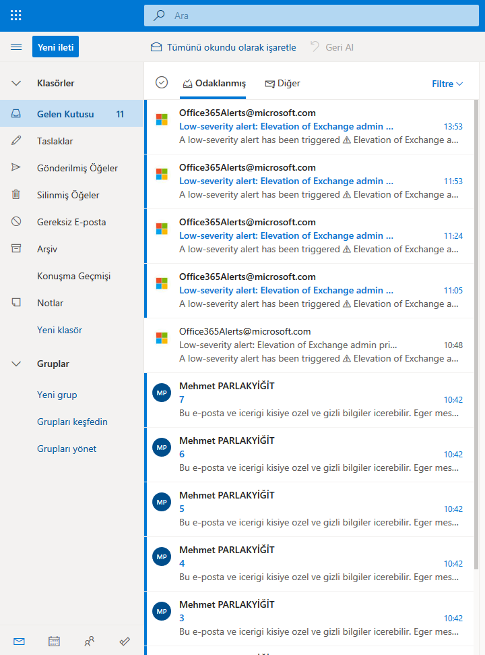Viewport: 485px width, 655px height.
Task: Open the Silinmiş Öğeler trash folder
Action: 68,195
